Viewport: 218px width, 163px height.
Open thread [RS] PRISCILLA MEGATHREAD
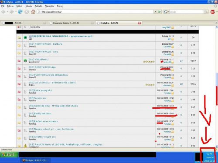(62, 36)
